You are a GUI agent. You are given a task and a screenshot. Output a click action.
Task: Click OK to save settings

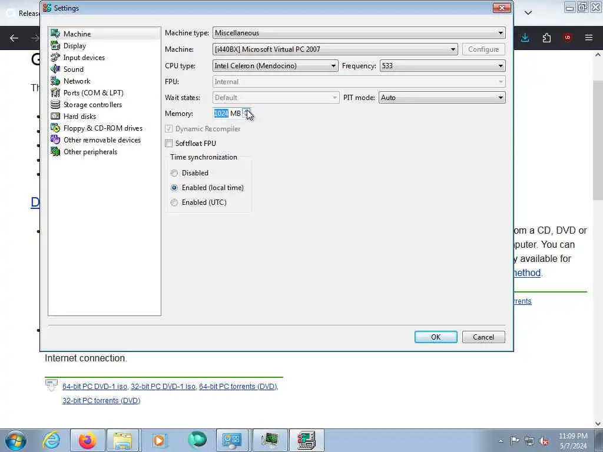coord(436,337)
